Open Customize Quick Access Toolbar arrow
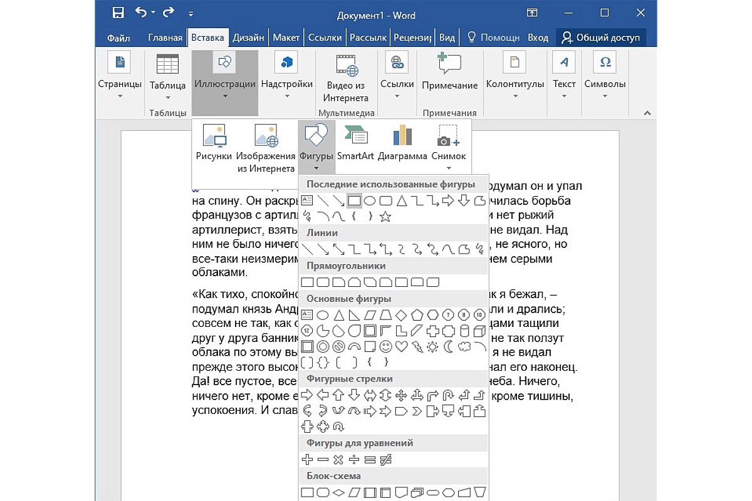 (x=191, y=14)
